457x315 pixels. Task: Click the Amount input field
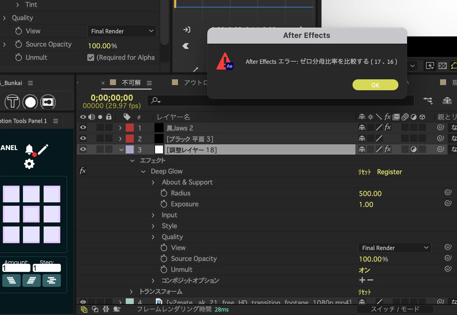(16, 268)
